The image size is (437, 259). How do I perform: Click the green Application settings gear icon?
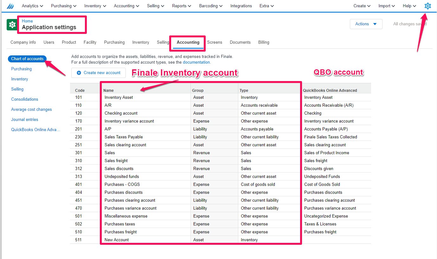coord(12,24)
